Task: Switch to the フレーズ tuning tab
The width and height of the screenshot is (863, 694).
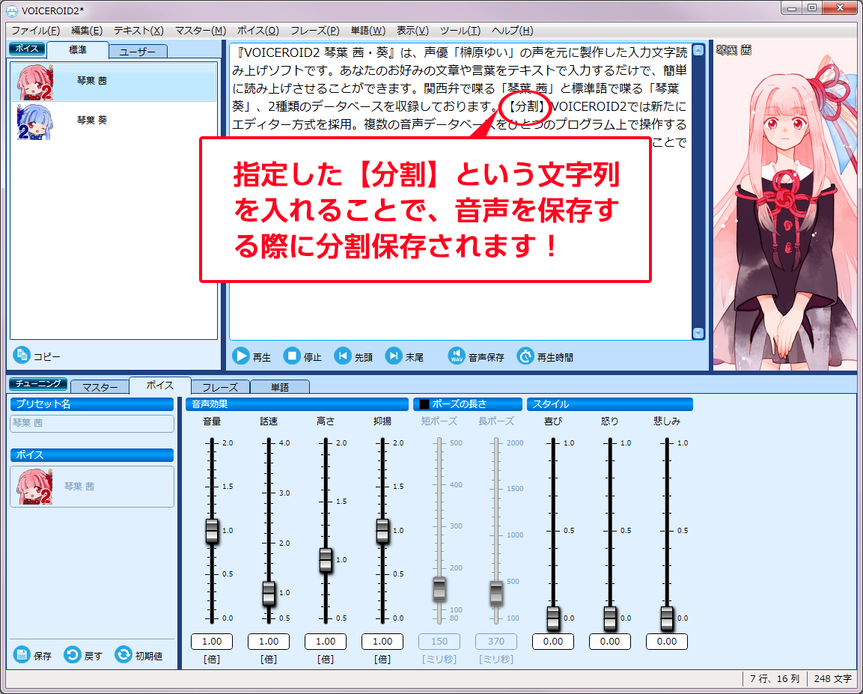Action: click(220, 387)
